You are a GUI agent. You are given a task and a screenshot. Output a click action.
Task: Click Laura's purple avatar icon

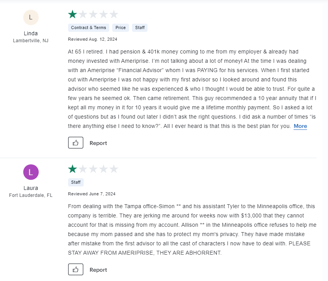(x=31, y=172)
